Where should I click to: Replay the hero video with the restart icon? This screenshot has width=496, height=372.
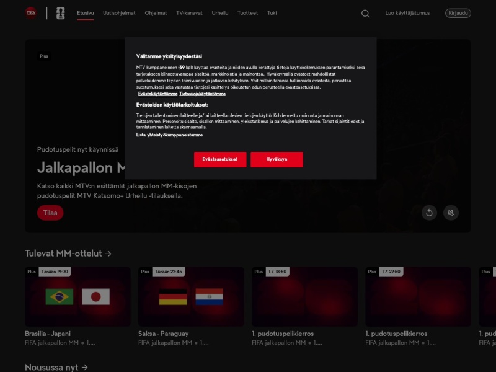pos(429,213)
